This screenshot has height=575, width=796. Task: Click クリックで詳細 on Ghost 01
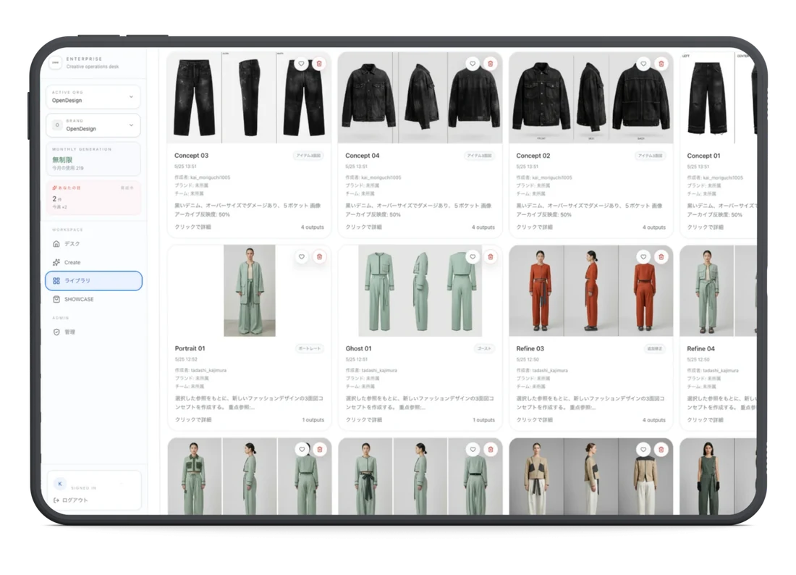(364, 420)
